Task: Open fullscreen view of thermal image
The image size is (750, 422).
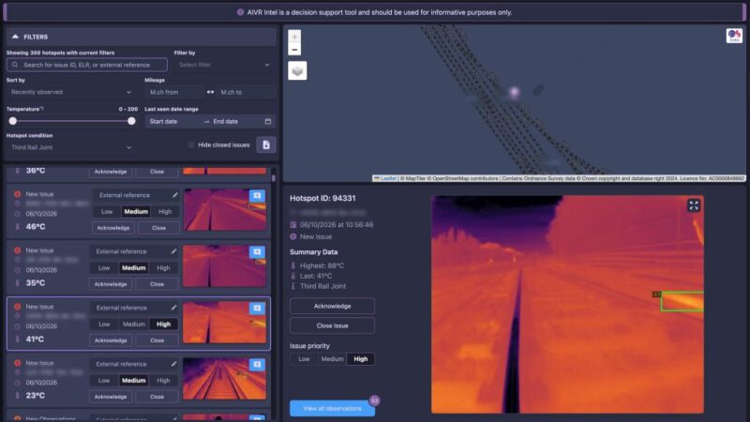Action: coord(694,205)
